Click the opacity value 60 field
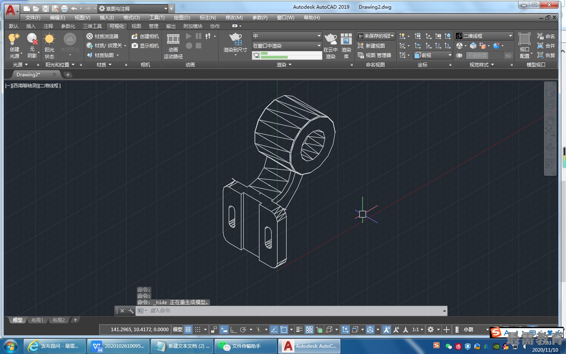Viewport: 566px width, 354px height. point(508,55)
